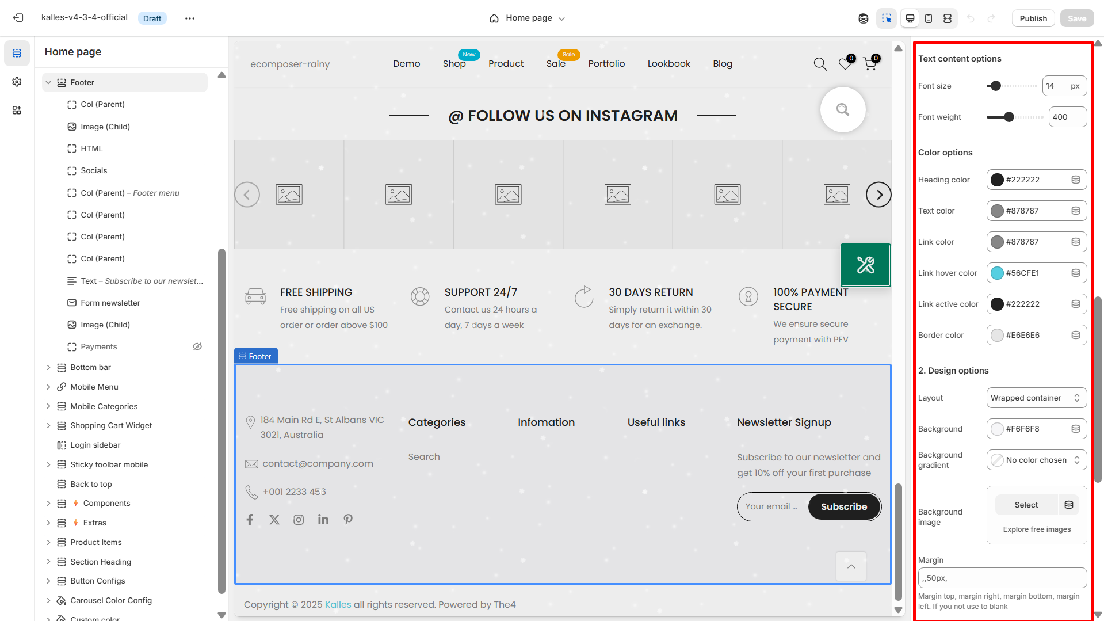Click the Publish button
The image size is (1104, 621).
pyautogui.click(x=1033, y=18)
